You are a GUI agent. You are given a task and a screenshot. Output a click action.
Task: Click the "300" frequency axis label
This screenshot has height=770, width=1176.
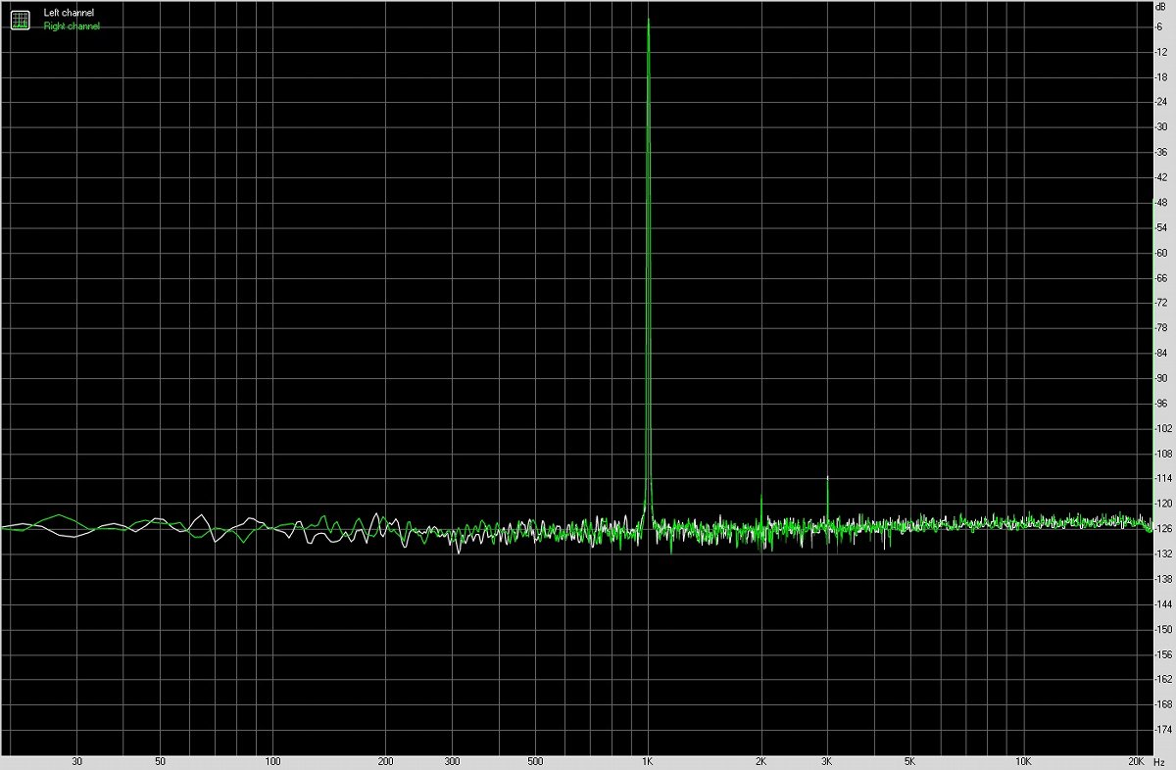pyautogui.click(x=452, y=762)
